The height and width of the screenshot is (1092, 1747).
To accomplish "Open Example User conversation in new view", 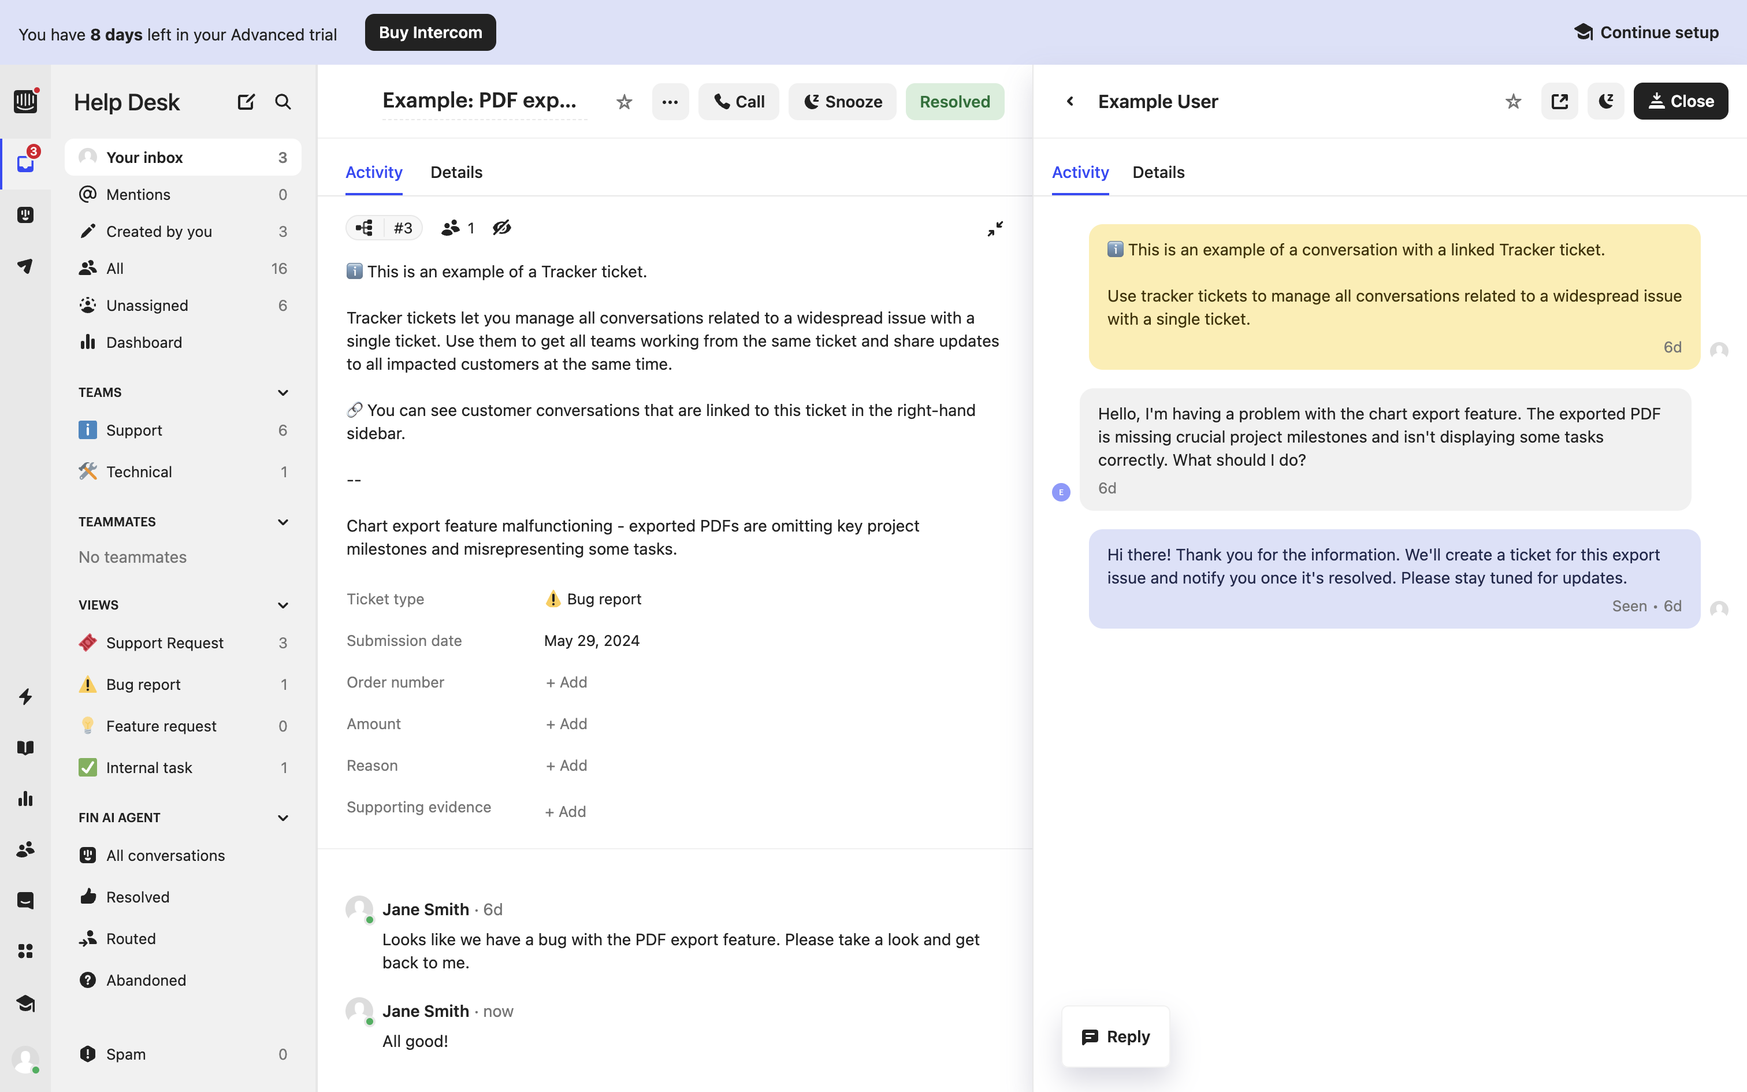I will point(1559,101).
